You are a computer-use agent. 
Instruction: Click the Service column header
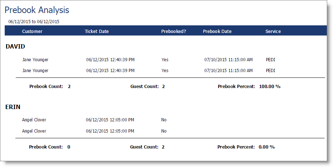click(273, 32)
